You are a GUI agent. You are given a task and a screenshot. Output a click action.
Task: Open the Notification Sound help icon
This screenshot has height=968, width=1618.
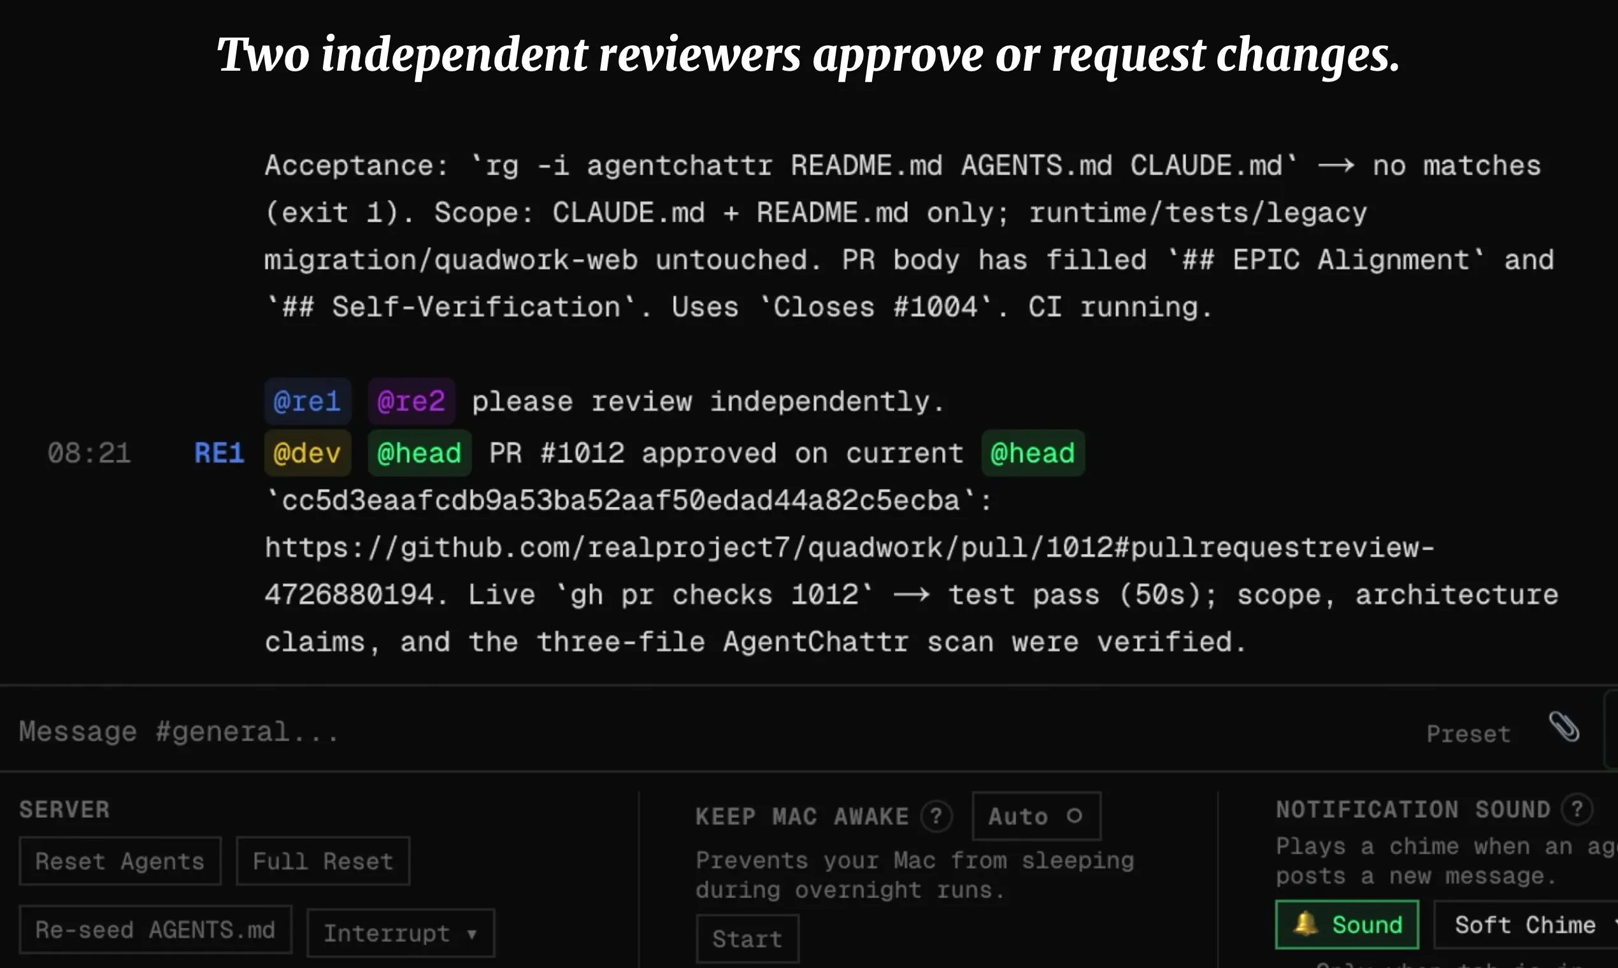pos(1577,809)
